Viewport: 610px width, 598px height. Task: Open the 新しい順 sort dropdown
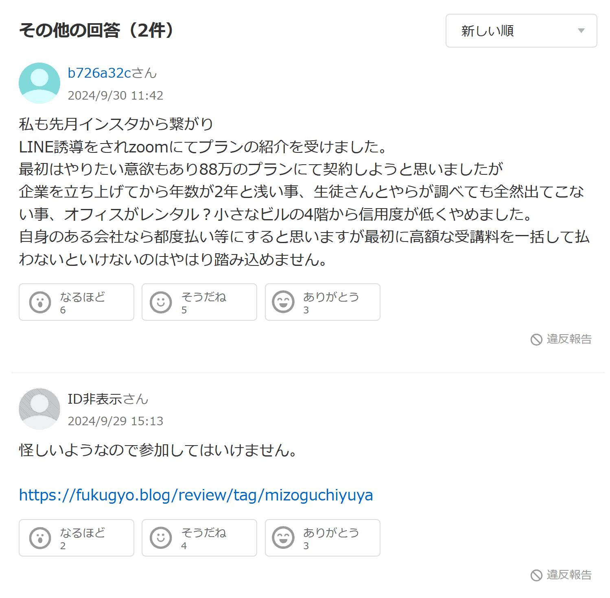click(x=520, y=31)
